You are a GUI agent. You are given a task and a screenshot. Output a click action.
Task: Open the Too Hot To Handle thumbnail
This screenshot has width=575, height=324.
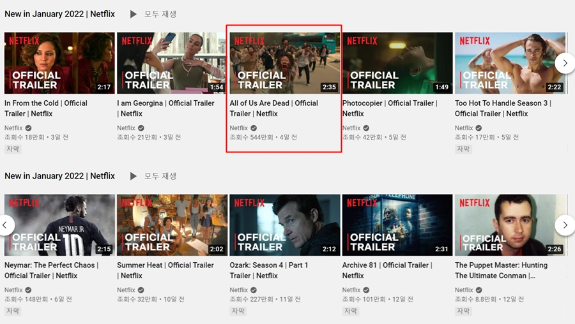tap(510, 63)
